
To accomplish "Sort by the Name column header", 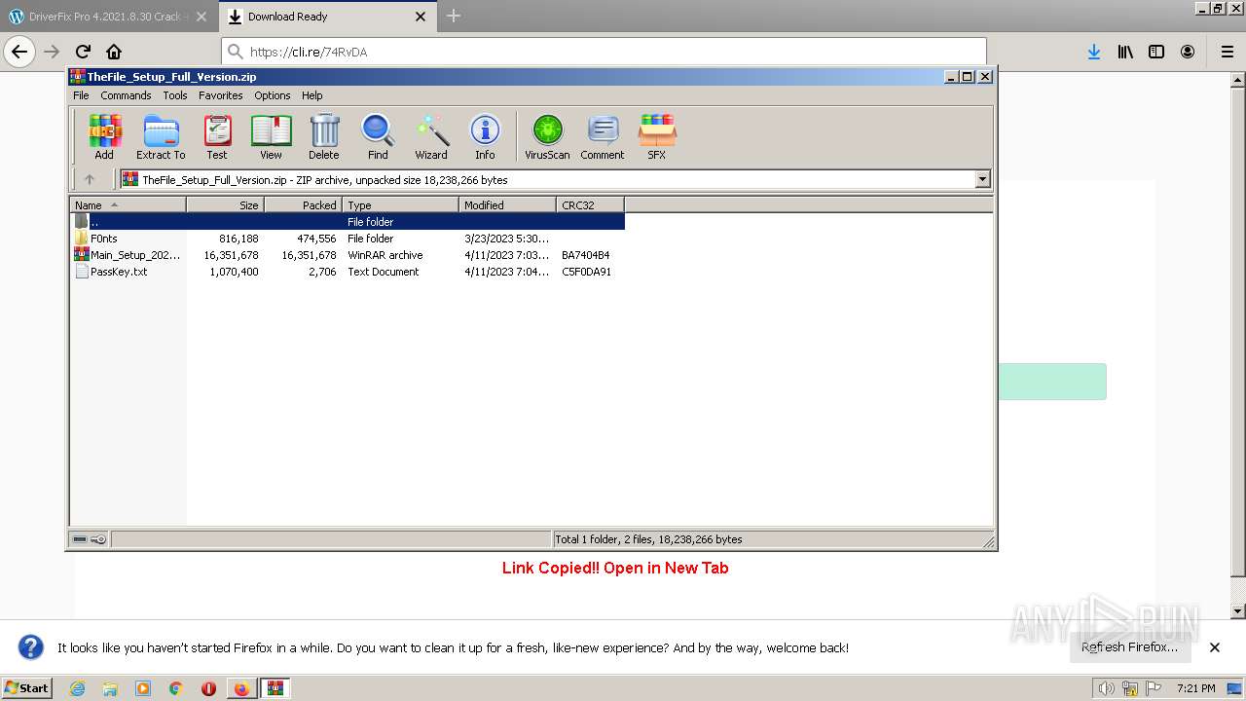I will [128, 204].
